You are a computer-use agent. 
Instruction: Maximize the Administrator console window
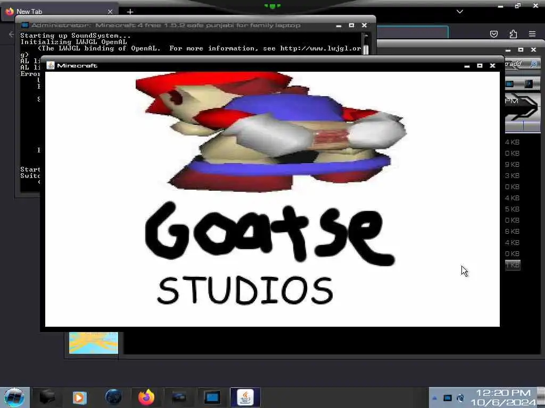[351, 25]
